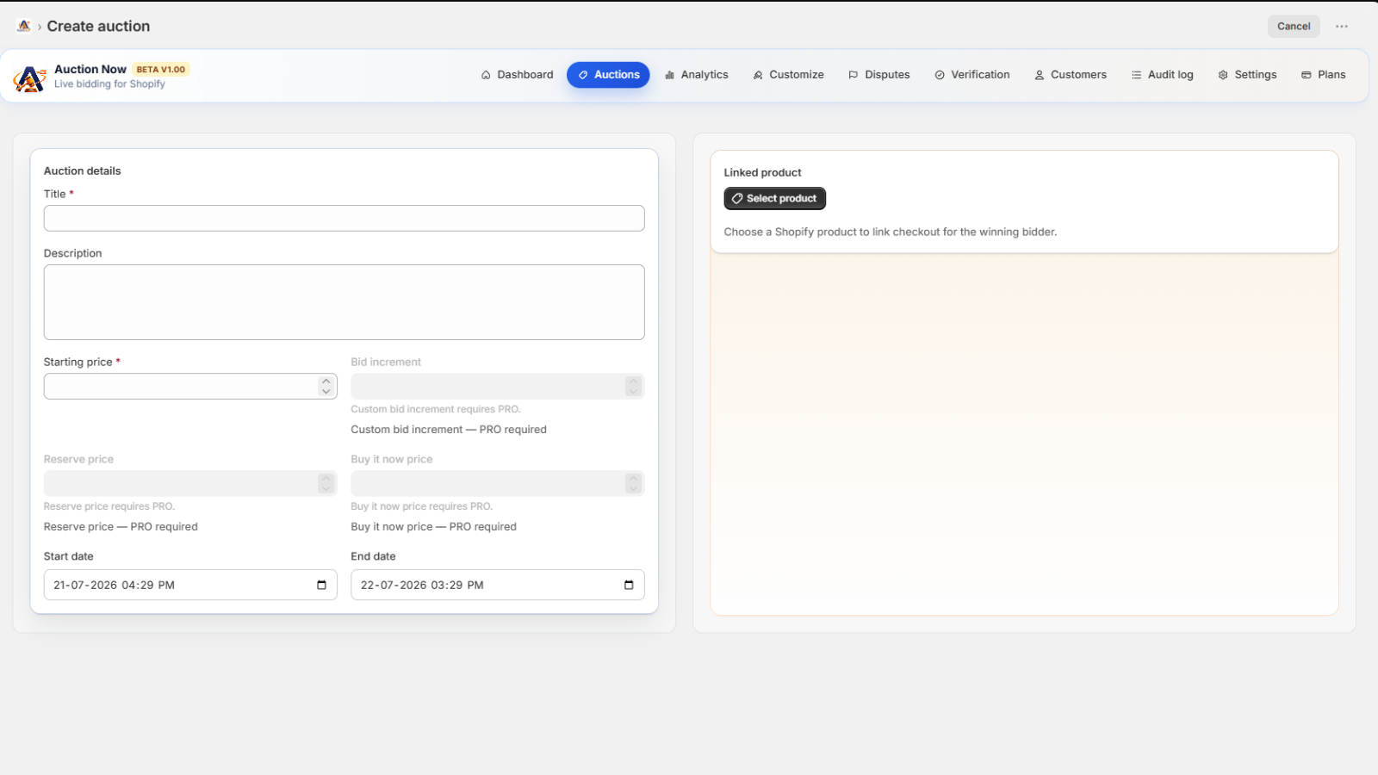
Task: Click the Buy it now price stepper arrows
Action: point(633,483)
